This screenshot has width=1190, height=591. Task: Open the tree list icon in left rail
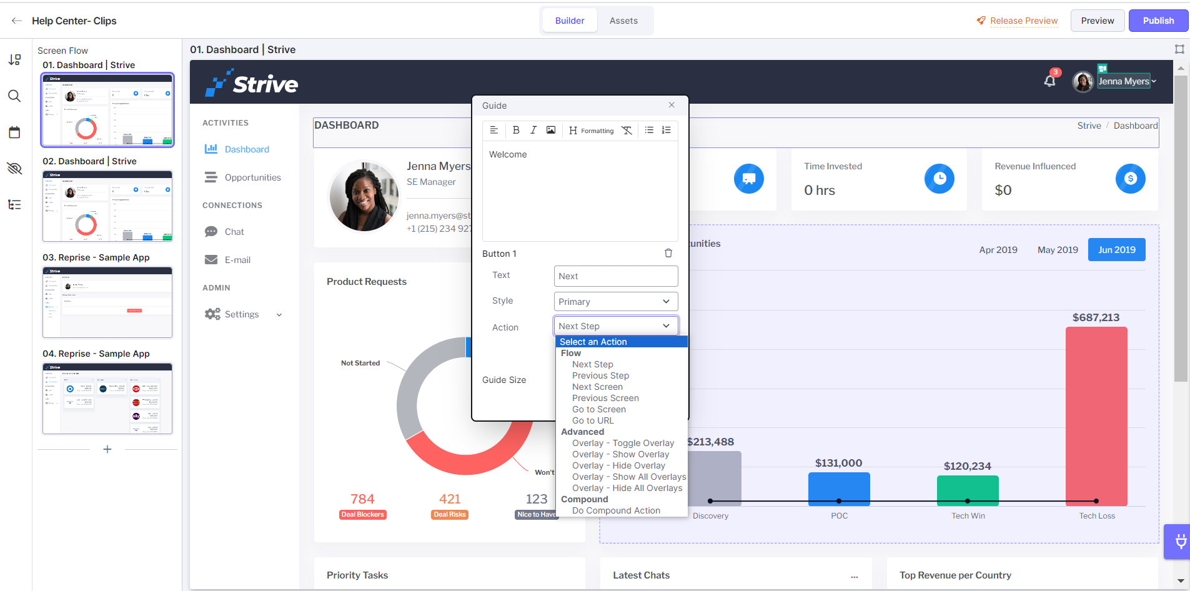click(14, 204)
